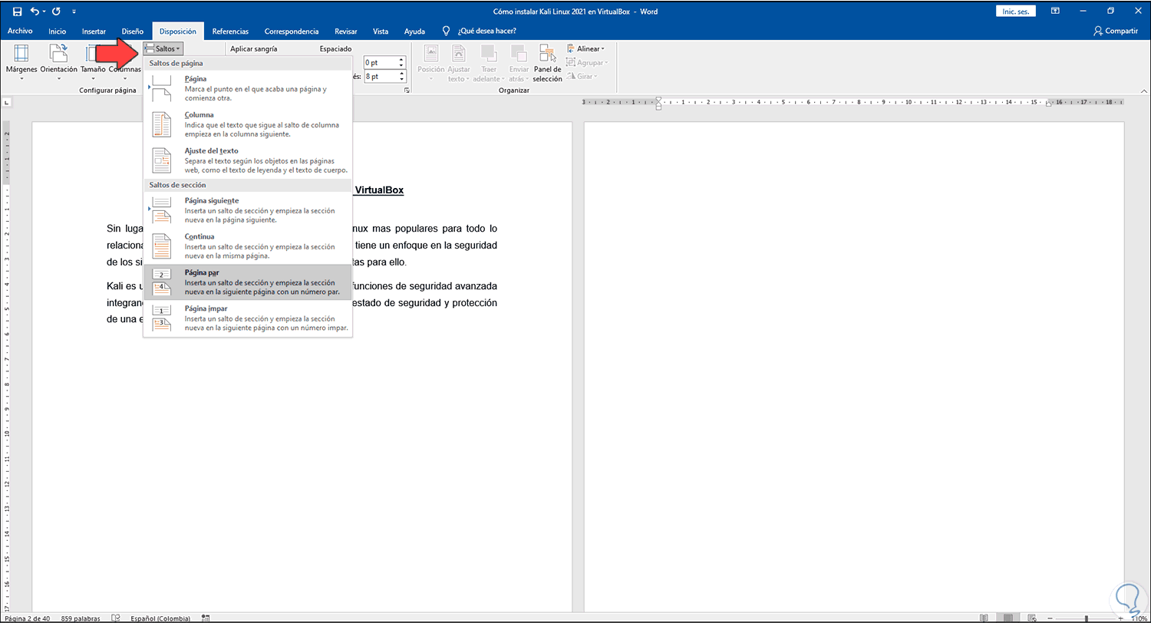Image resolution: width=1151 pixels, height=623 pixels.
Task: Click the lightbulb icon beside ¿Qué desea hacer?
Action: [x=447, y=31]
